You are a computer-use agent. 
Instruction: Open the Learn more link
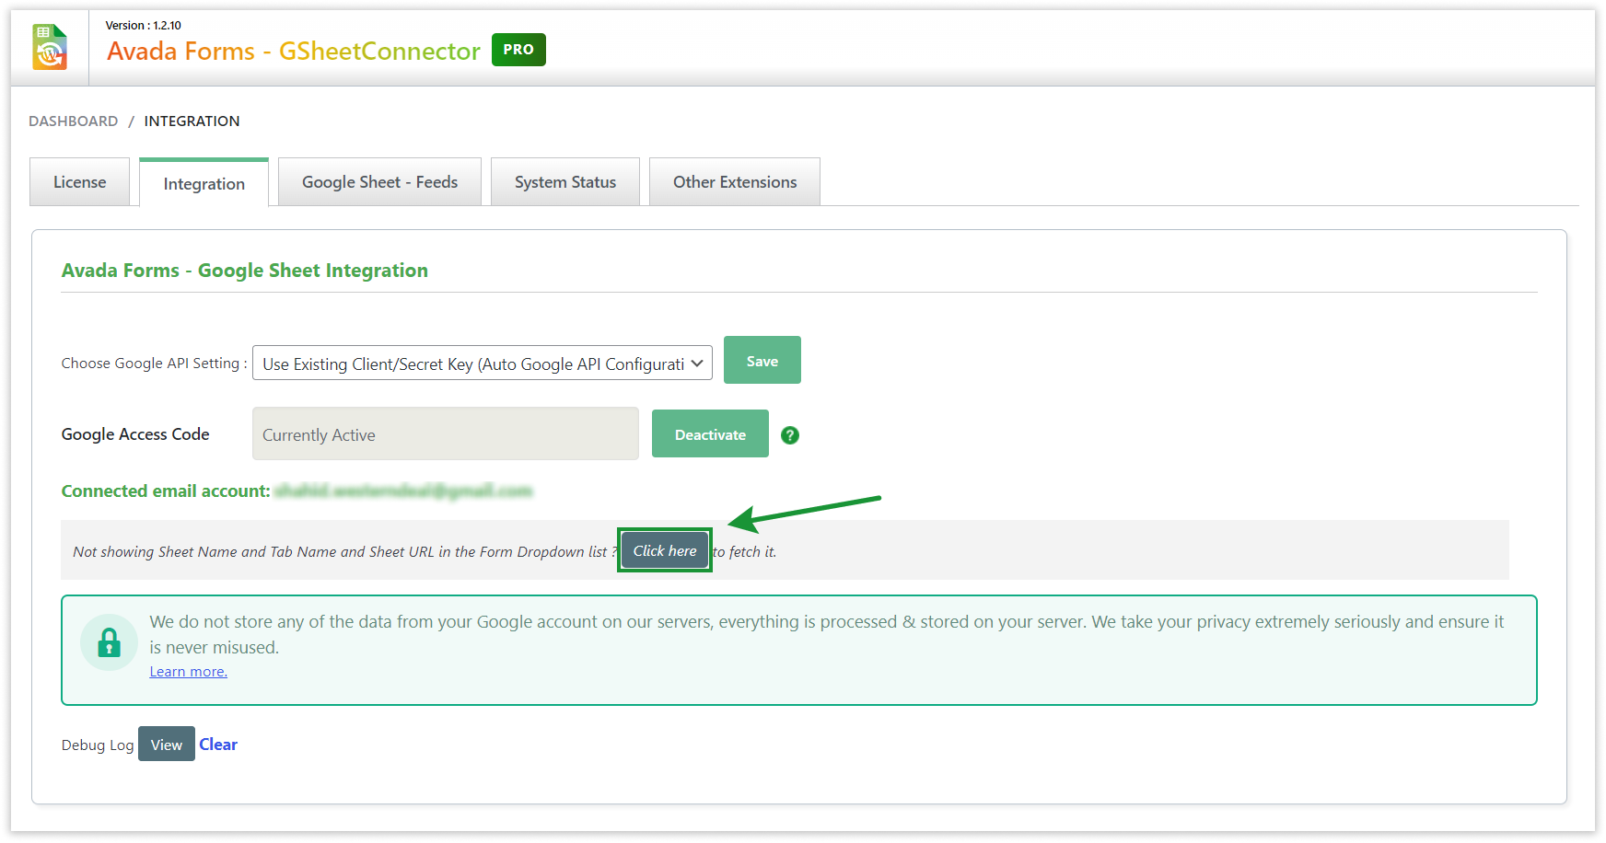(187, 671)
